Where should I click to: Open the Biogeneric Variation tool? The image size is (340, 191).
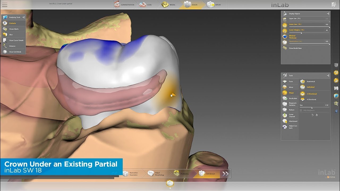click(x=290, y=104)
